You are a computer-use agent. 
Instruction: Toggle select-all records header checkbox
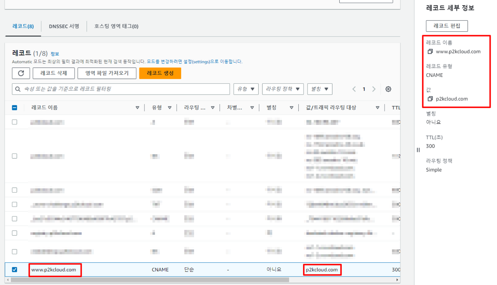point(15,108)
